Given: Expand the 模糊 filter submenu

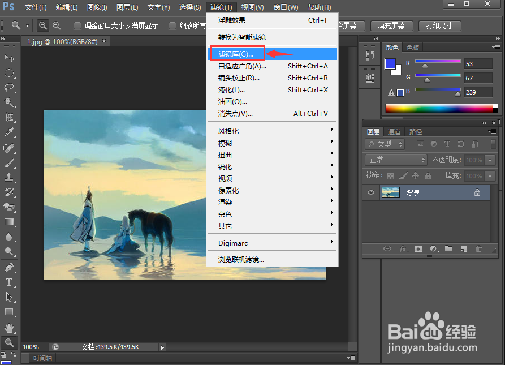Looking at the screenshot, I should [x=225, y=143].
